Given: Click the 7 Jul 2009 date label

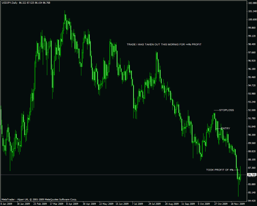Looking at the screenshot, I should 137,204.
